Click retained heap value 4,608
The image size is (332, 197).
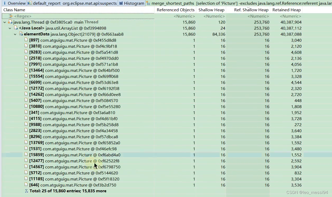296,52
